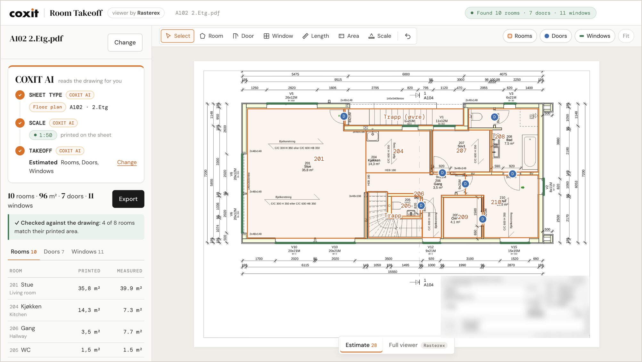Click the 1:50 scale chip
Image resolution: width=642 pixels, height=362 pixels.
click(43, 135)
